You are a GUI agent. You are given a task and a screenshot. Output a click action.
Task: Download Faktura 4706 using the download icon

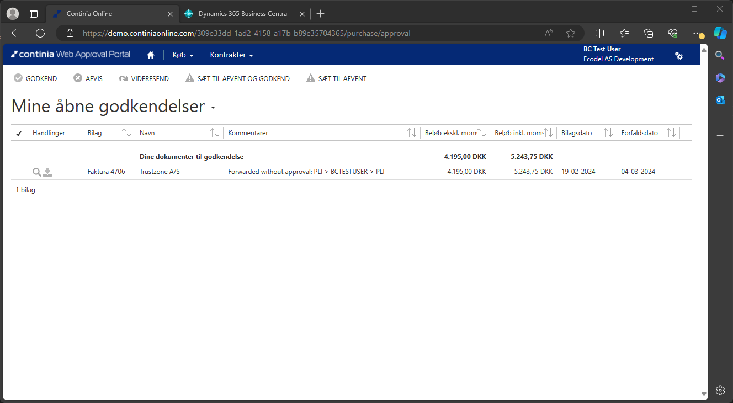pyautogui.click(x=47, y=172)
